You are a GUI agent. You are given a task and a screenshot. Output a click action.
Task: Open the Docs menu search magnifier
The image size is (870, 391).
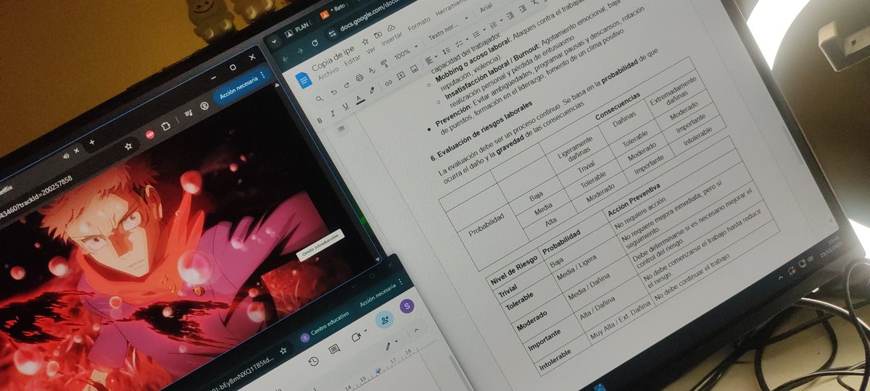click(319, 98)
